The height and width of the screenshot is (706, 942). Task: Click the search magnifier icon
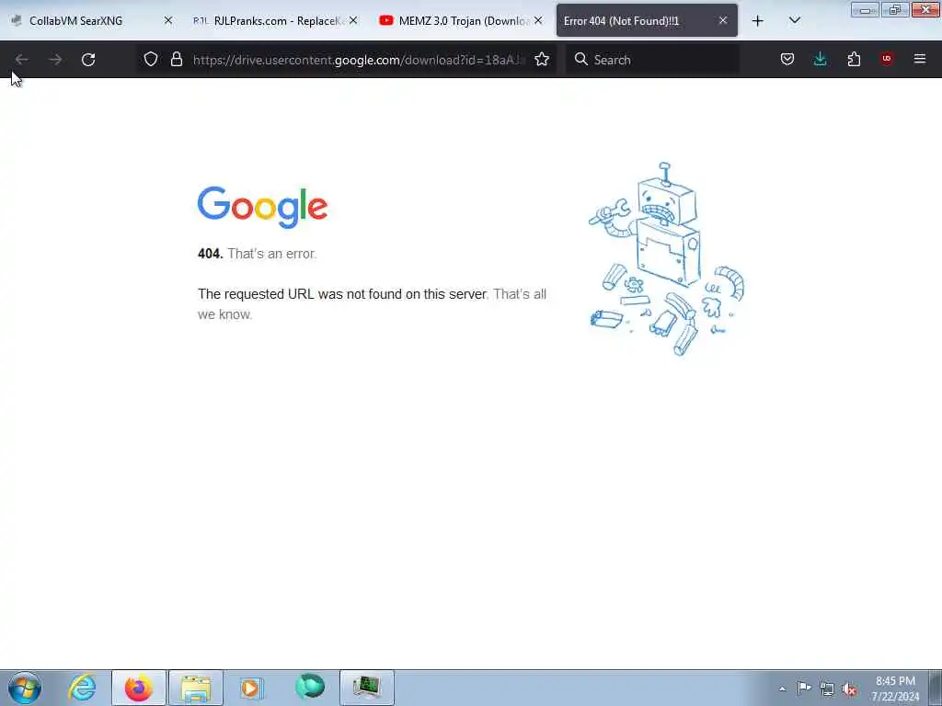tap(581, 59)
